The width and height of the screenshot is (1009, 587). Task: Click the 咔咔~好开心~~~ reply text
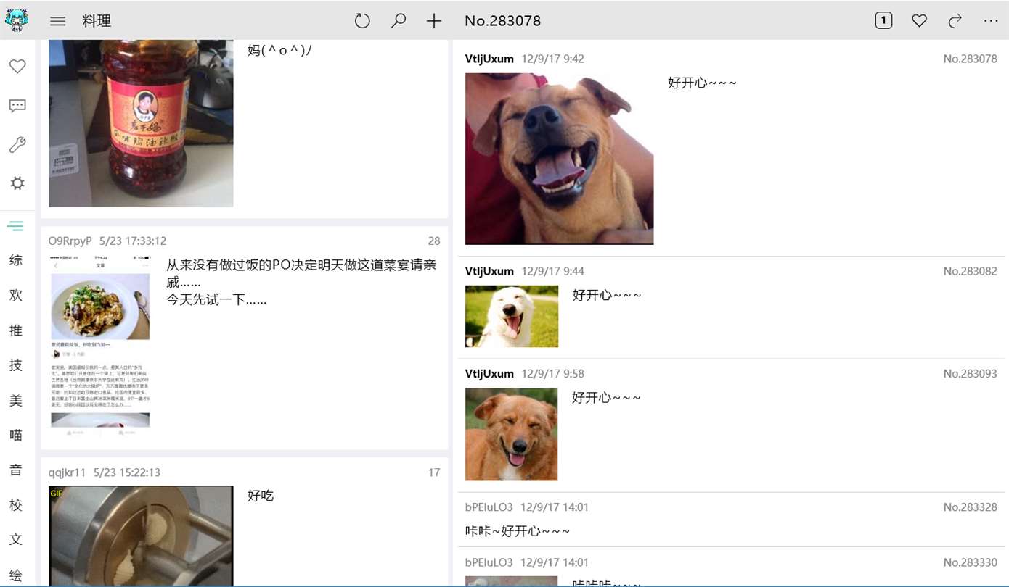click(518, 531)
